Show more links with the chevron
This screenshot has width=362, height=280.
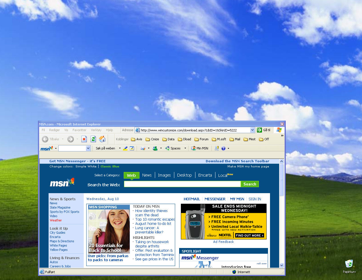click(x=282, y=135)
